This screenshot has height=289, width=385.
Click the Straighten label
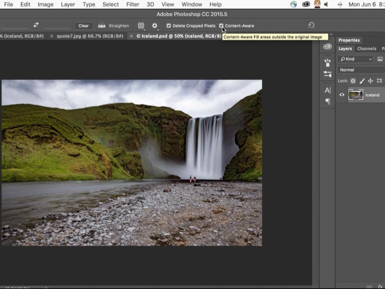pos(118,26)
